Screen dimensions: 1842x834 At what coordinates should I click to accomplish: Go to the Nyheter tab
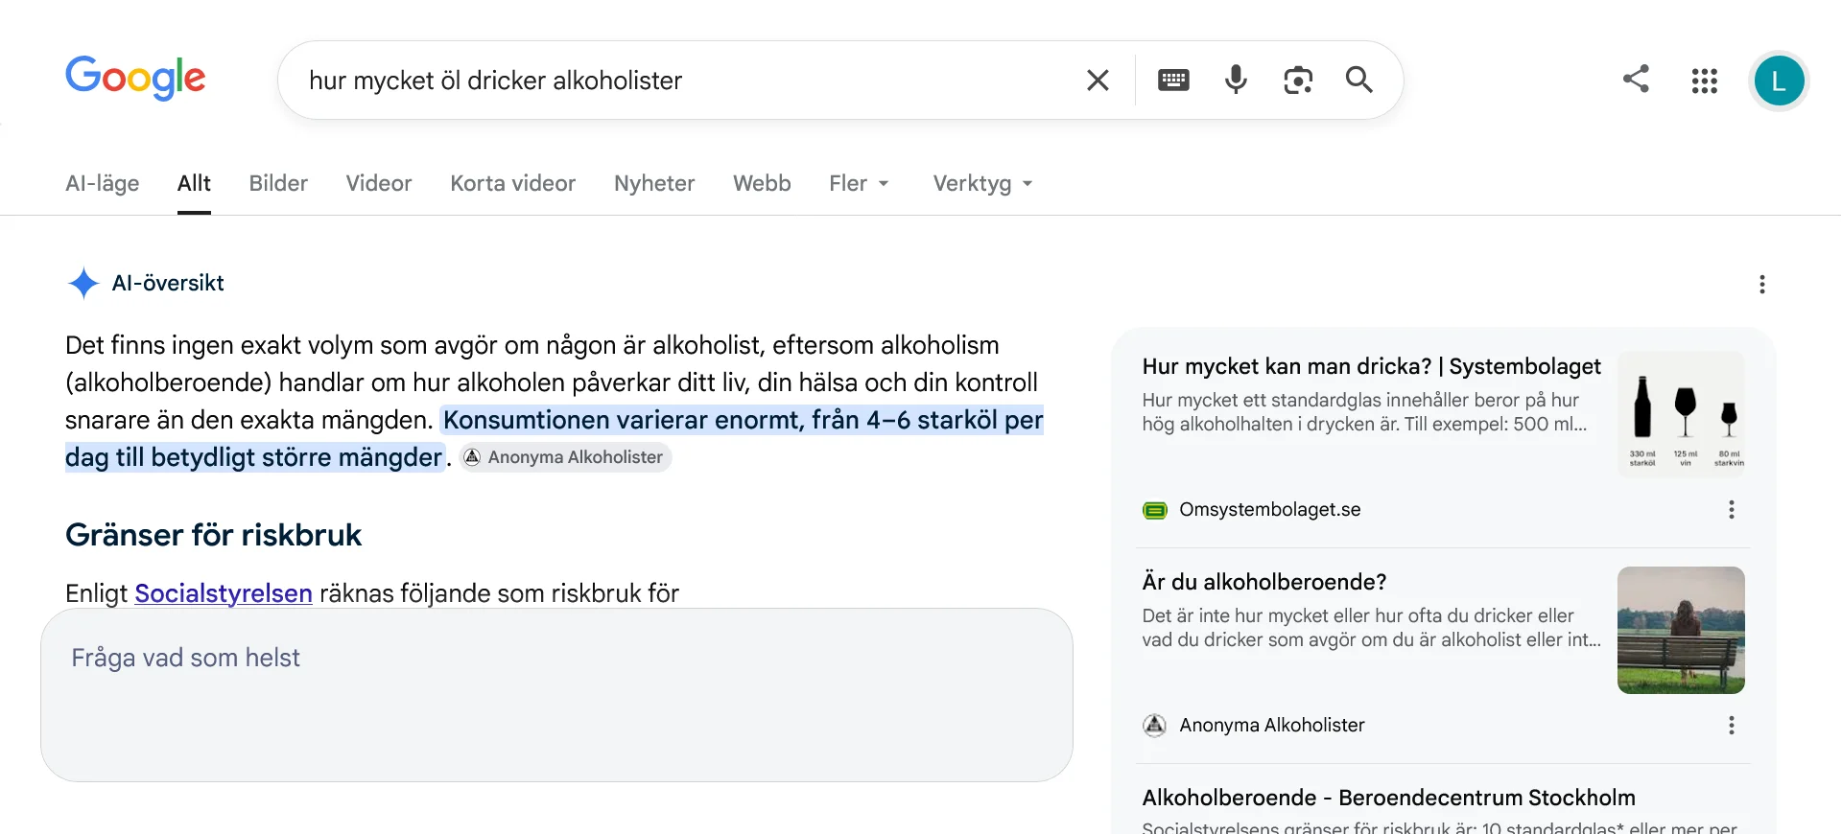point(654,183)
